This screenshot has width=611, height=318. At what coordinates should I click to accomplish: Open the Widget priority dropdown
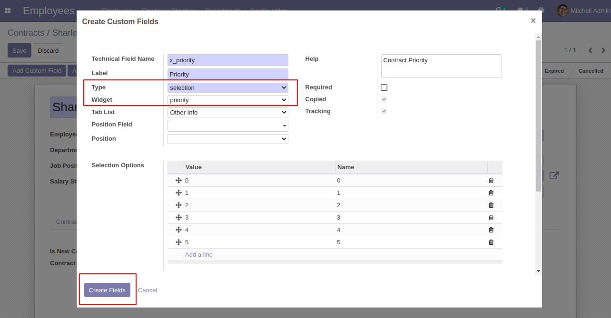pos(228,100)
